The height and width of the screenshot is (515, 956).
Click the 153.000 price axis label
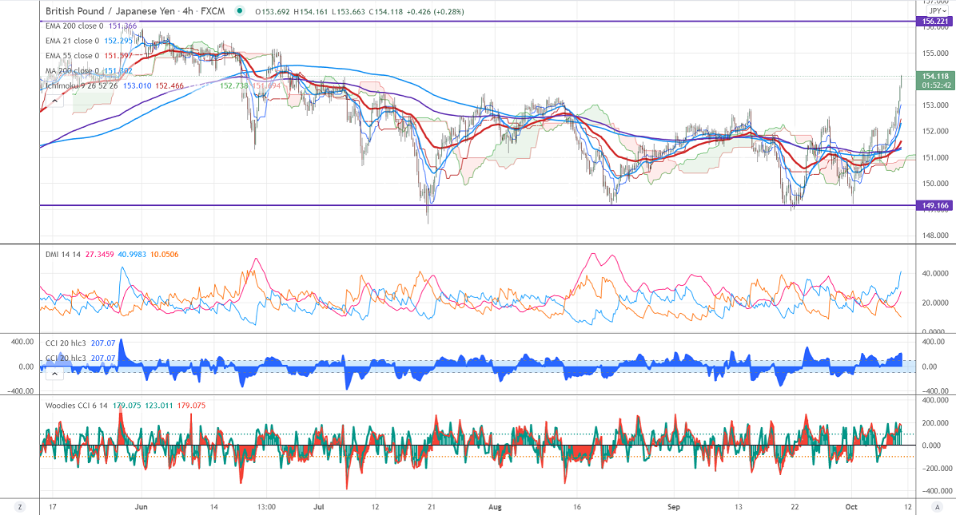coord(935,105)
